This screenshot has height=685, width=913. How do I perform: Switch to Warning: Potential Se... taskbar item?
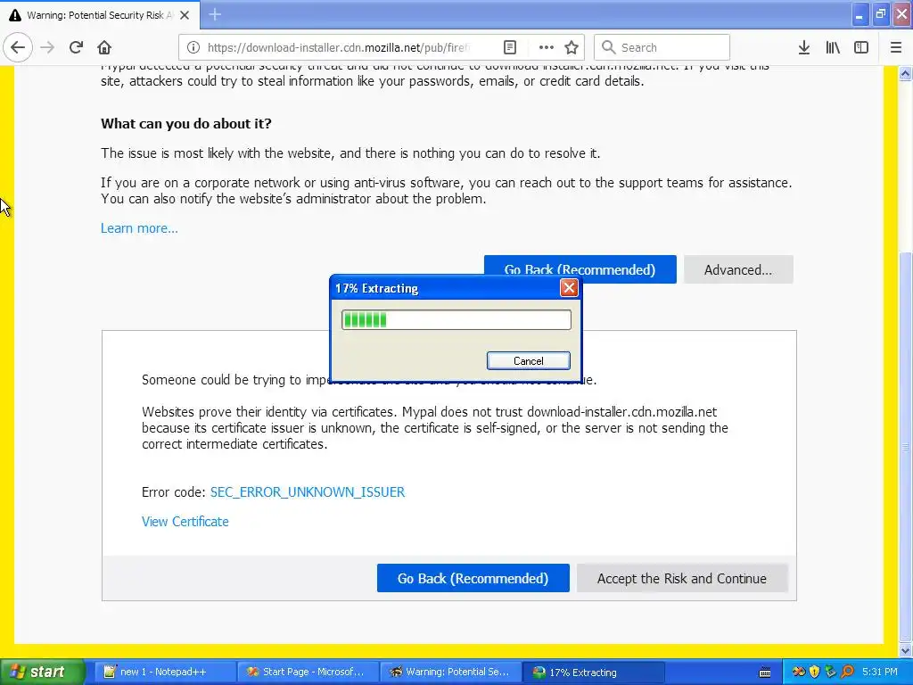(450, 672)
